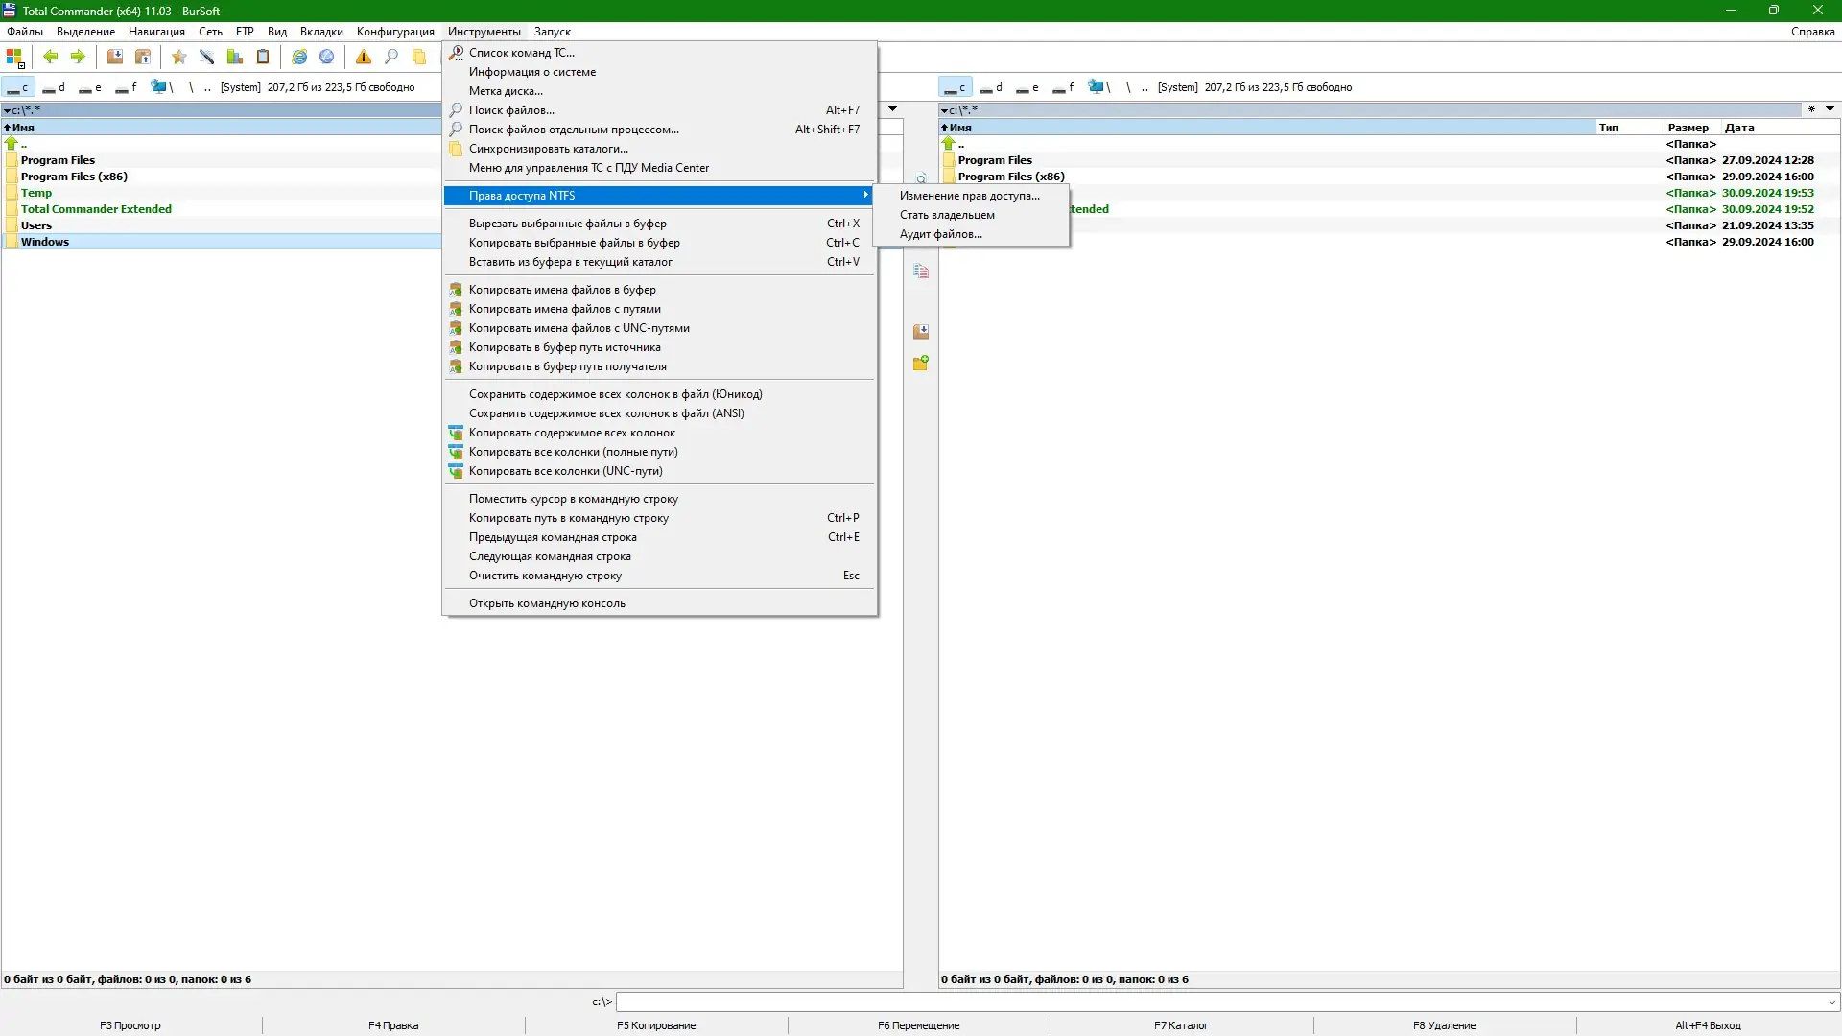The width and height of the screenshot is (1842, 1036).
Task: Open left panel path history dropdown
Action: [892, 109]
